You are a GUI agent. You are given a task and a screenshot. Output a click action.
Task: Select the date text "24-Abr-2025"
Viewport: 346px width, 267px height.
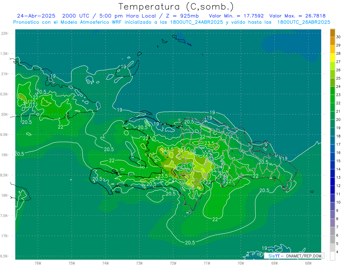coord(36,16)
